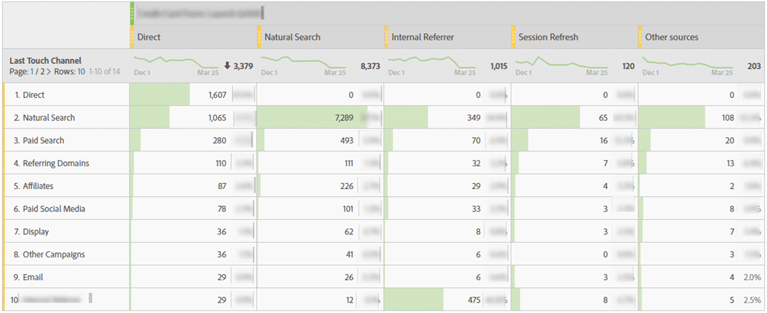Click the Direct column sparkline trend chart
The width and height of the screenshot is (767, 313).
point(176,63)
